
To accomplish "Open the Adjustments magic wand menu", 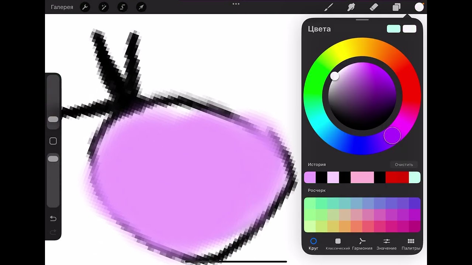I will coord(104,7).
